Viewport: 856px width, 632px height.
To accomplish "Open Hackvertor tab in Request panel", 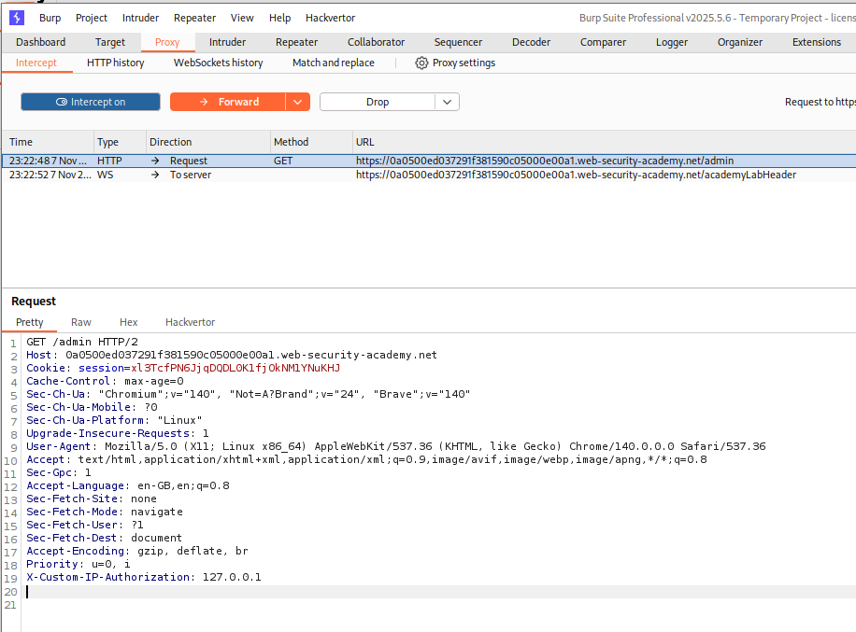I will [x=190, y=322].
